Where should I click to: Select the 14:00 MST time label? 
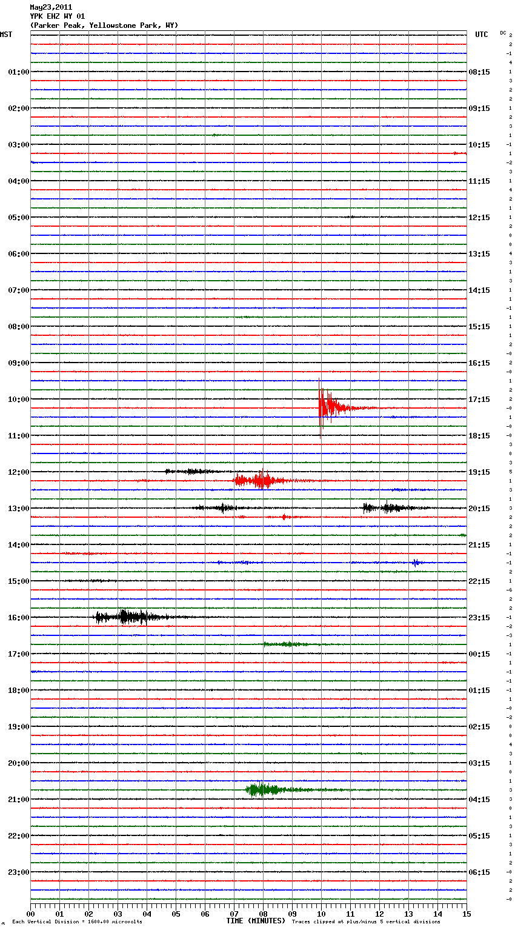pos(19,545)
